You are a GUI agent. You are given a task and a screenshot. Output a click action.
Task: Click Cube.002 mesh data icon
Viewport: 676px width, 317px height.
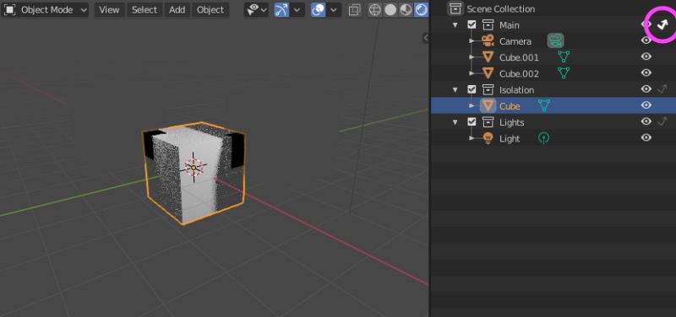coord(564,73)
